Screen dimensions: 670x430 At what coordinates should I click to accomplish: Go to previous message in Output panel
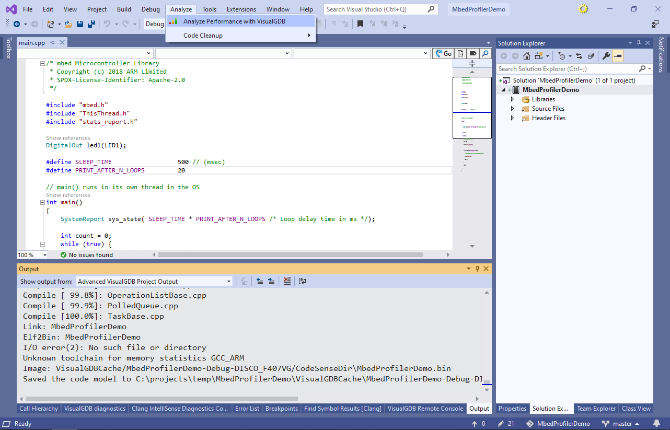(x=260, y=281)
